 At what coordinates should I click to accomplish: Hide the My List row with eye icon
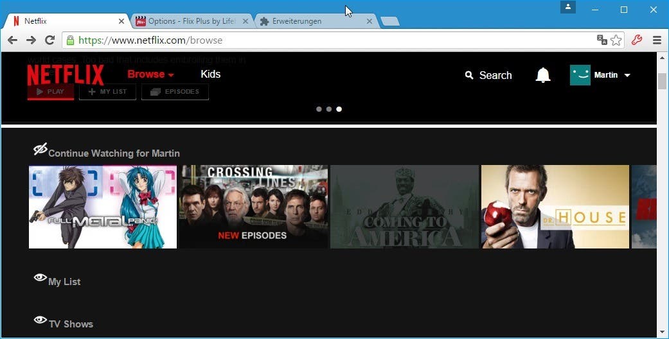(40, 277)
